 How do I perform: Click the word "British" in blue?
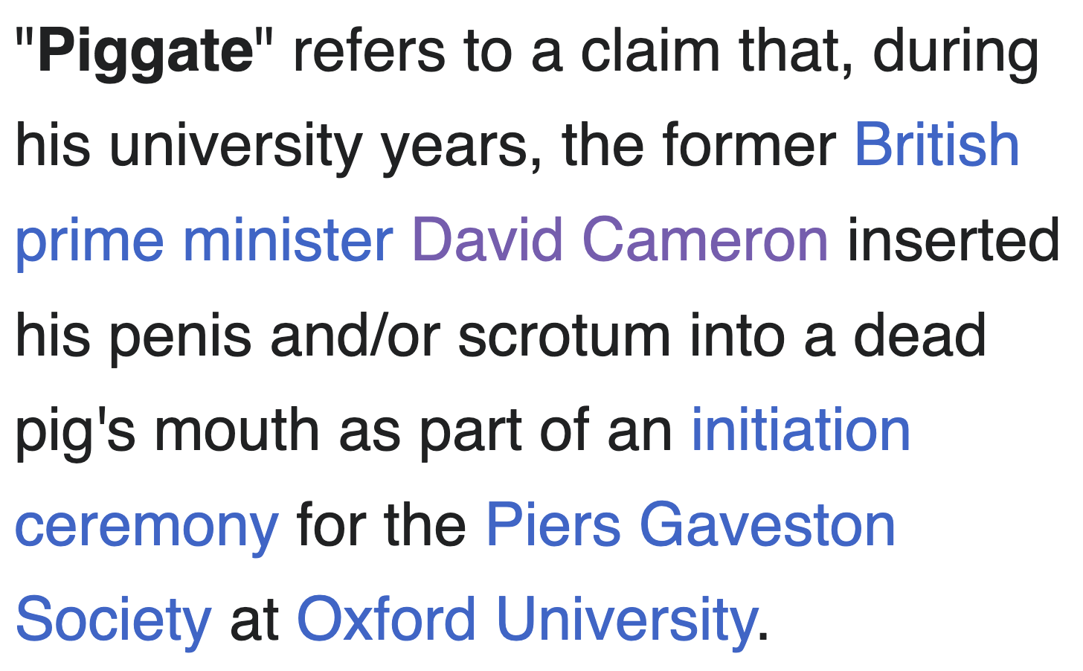[x=936, y=145]
